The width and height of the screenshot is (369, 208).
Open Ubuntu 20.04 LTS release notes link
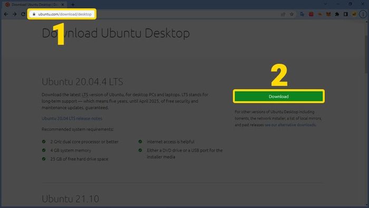(72, 118)
